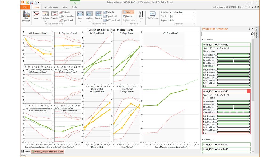Switch to the Administration ribbon tab
Screen dimensions: 280x157
coord(51,7)
